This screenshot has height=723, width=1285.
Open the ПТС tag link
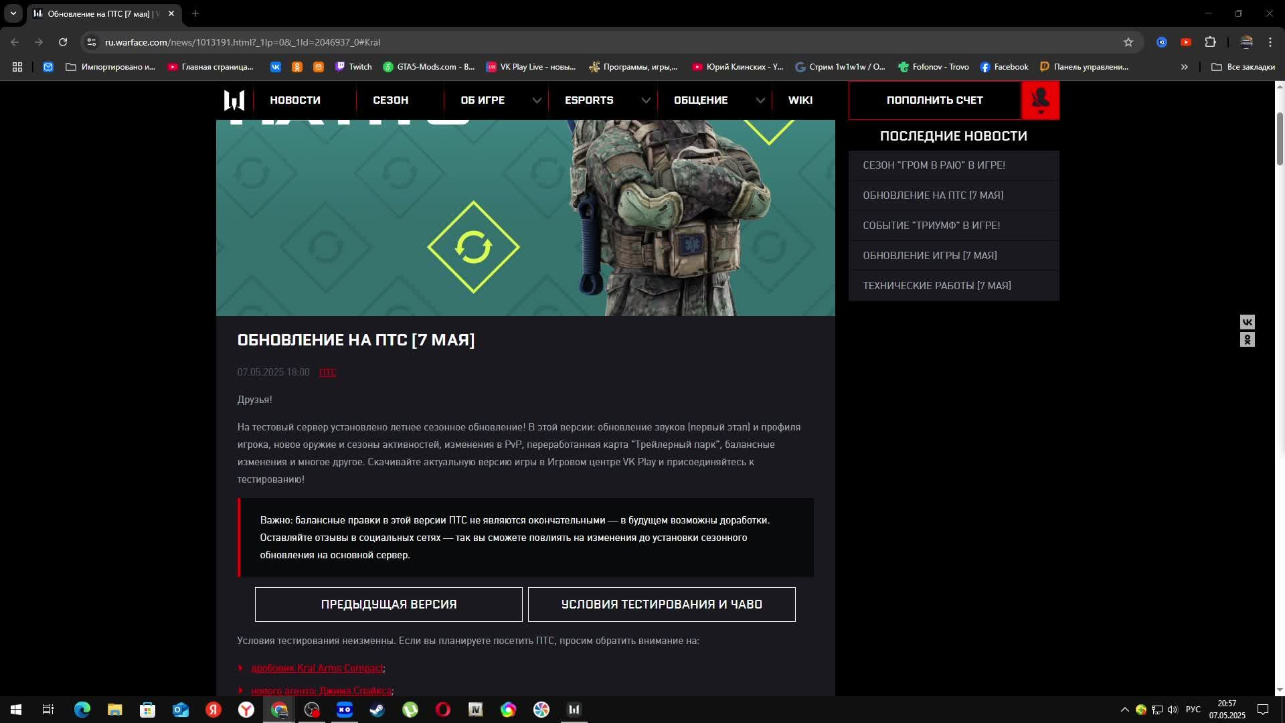click(x=327, y=372)
